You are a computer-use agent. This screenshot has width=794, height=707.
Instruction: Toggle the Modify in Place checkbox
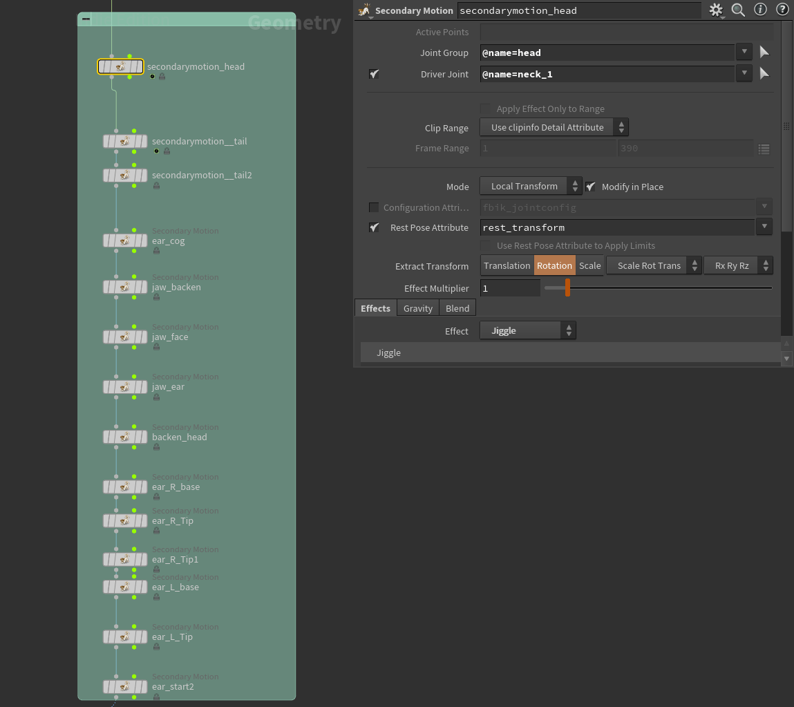[x=591, y=187]
